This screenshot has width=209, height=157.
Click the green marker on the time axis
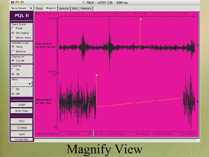tap(94, 133)
